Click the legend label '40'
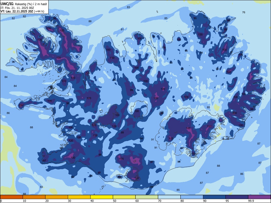271x203 pixels. [92, 201]
